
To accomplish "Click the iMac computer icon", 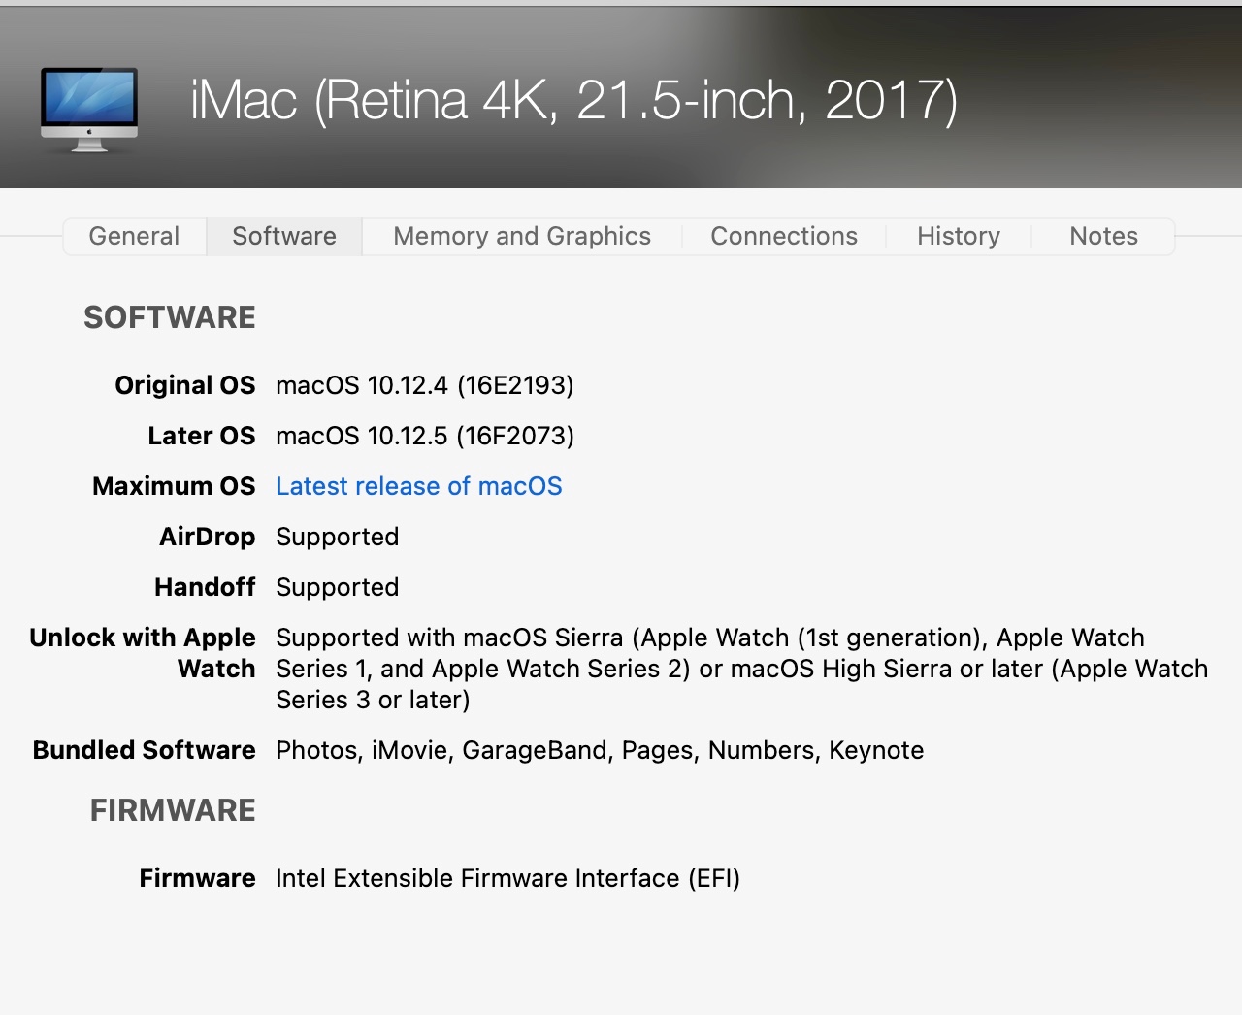I will pyautogui.click(x=89, y=109).
